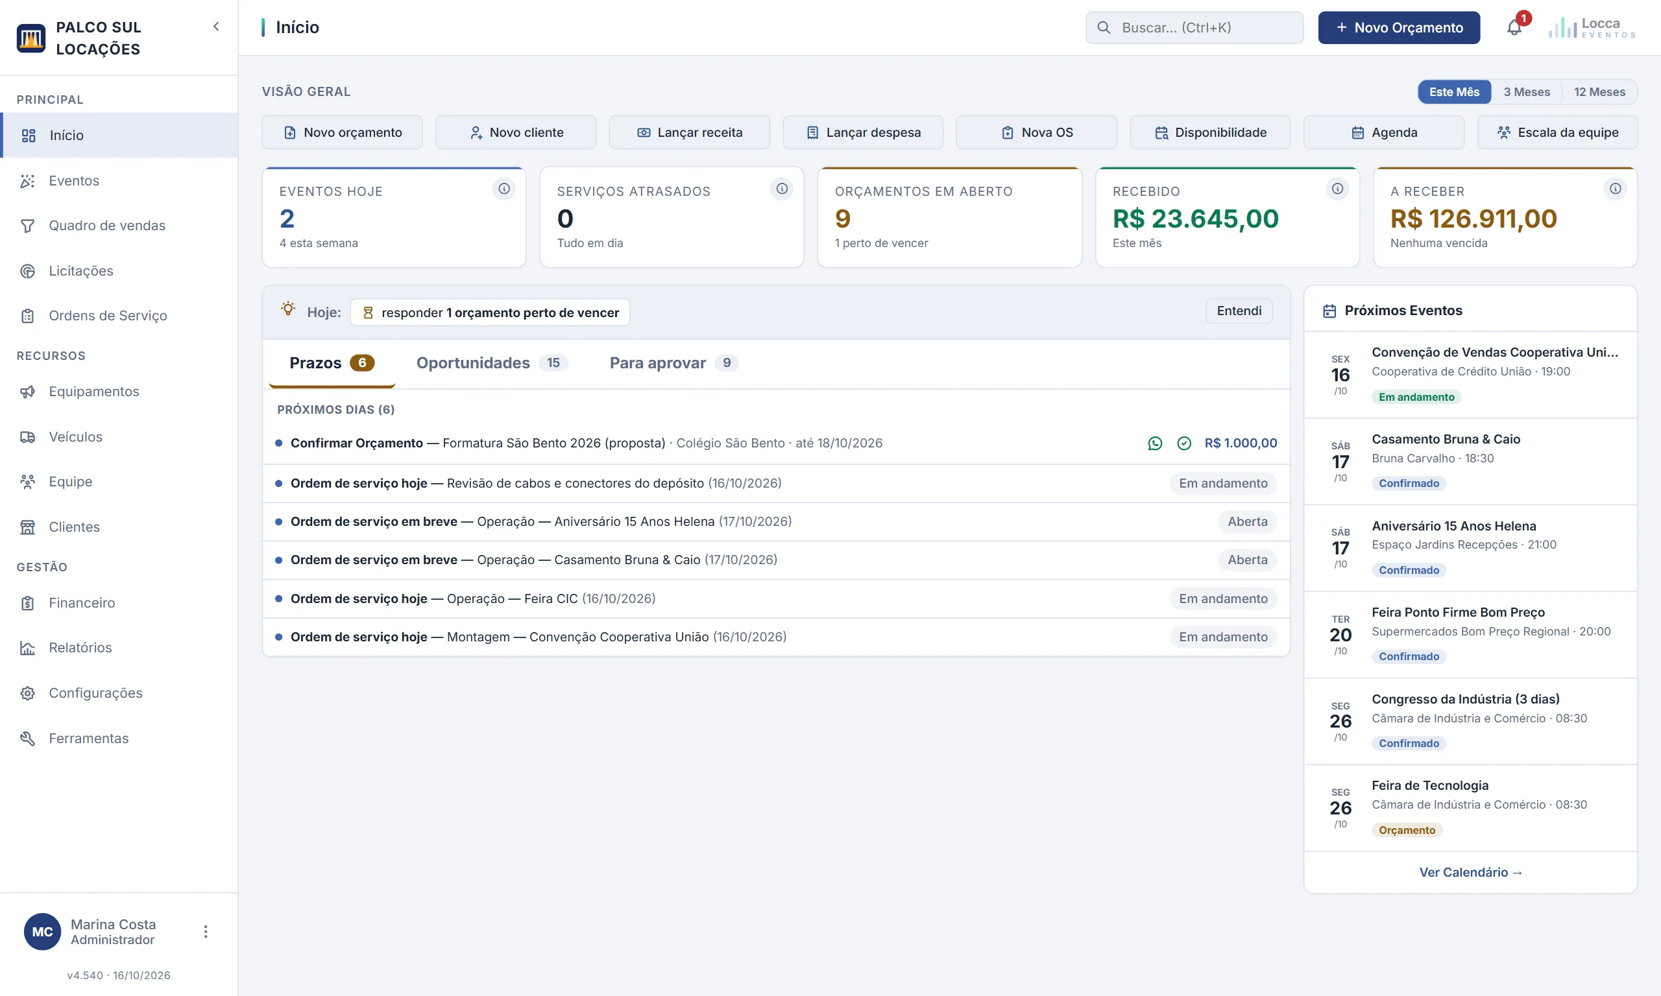Open Ordens de Serviço in sidebar
Screen dimensions: 1661x996
click(x=119, y=315)
